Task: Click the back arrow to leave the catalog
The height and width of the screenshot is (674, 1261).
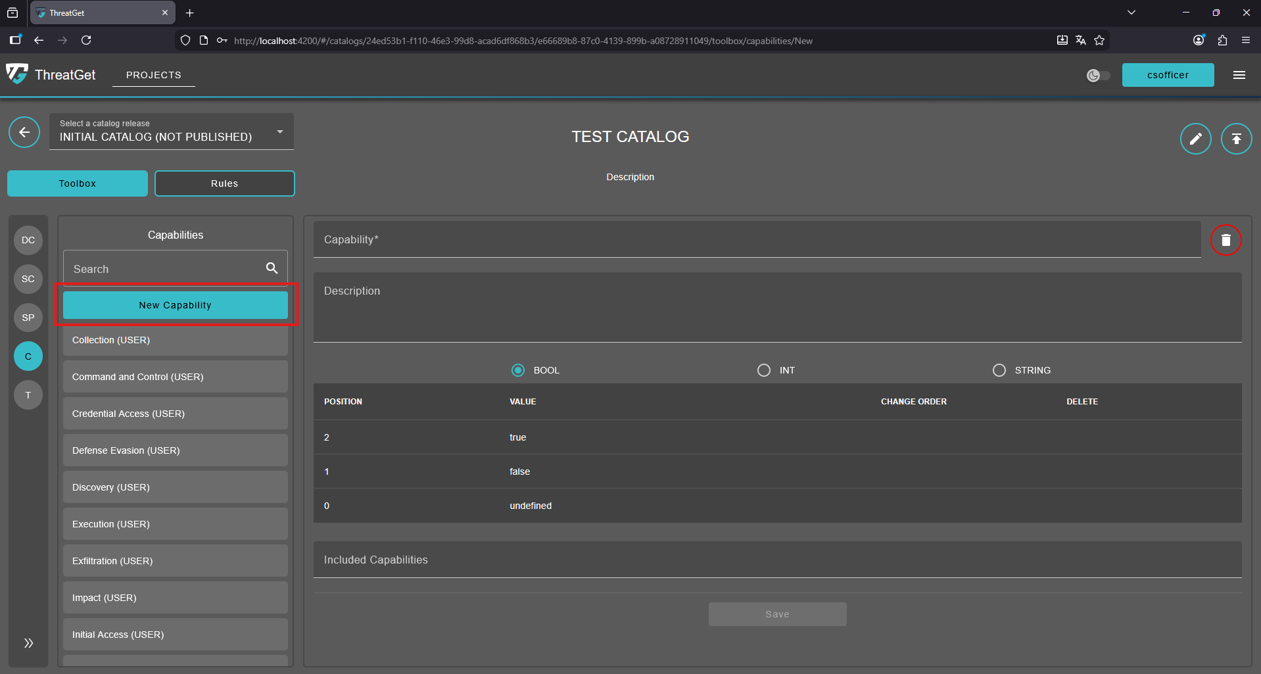Action: click(24, 132)
